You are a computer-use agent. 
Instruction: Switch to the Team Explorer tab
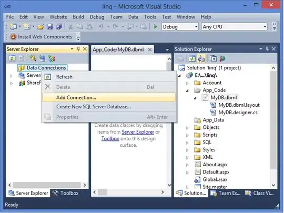[x=226, y=193]
